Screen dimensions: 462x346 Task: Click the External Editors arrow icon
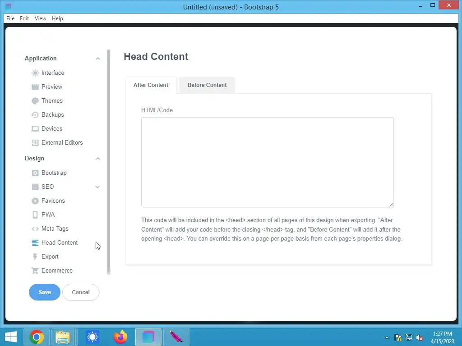[x=35, y=143]
